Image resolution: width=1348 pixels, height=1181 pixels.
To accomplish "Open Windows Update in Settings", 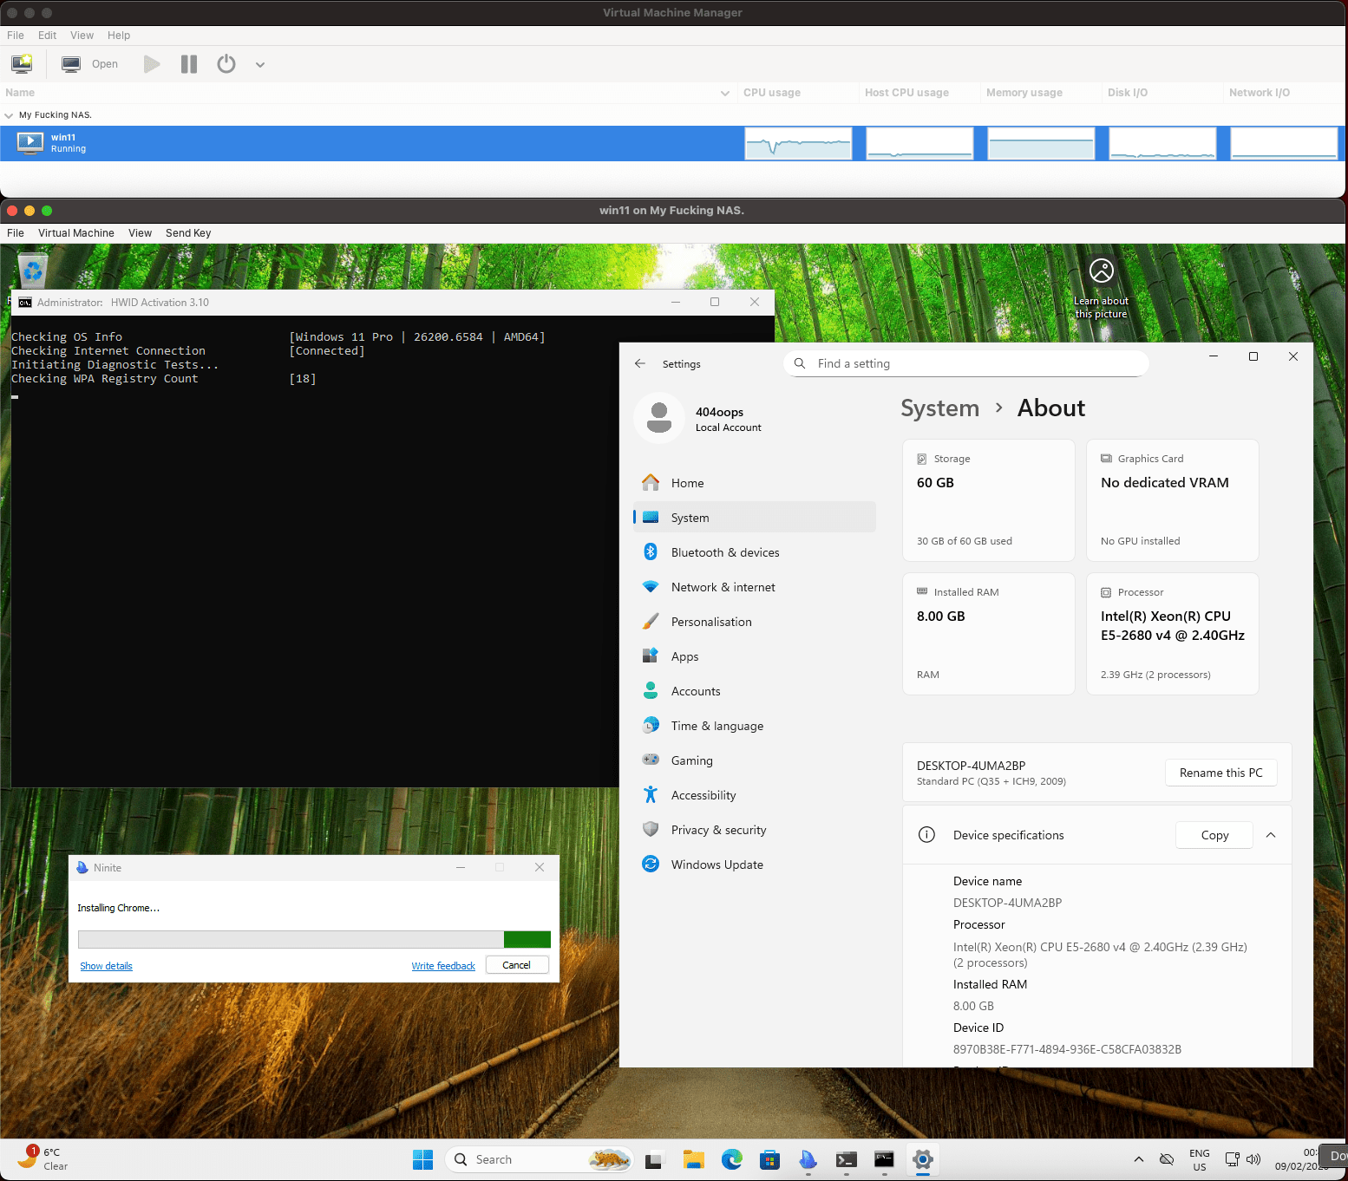I will (x=755, y=865).
